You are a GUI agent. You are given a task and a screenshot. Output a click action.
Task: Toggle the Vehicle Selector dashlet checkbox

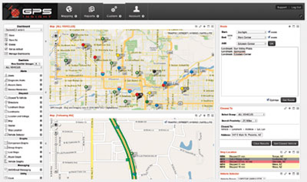[x=41, y=135]
